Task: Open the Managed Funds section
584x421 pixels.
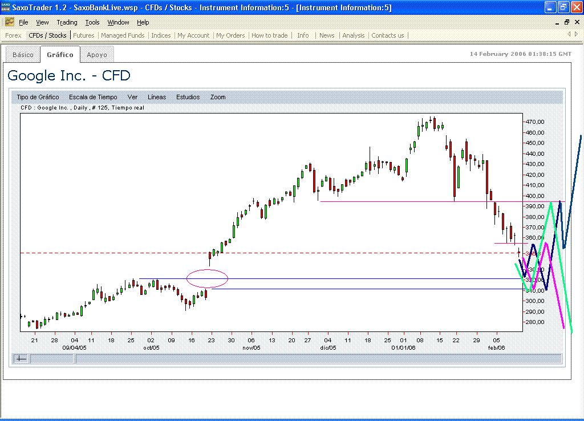Action: click(123, 35)
